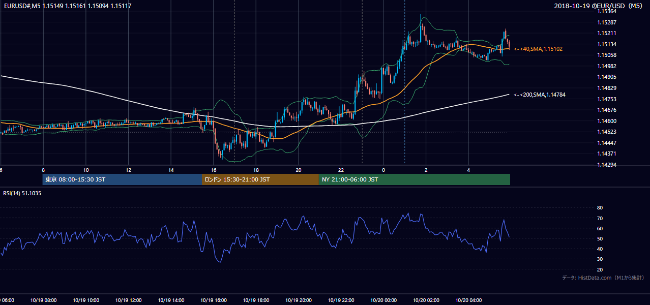Viewport: 650px width, 305px height.
Task: Click hour label 14 under price chart
Action: [171, 170]
